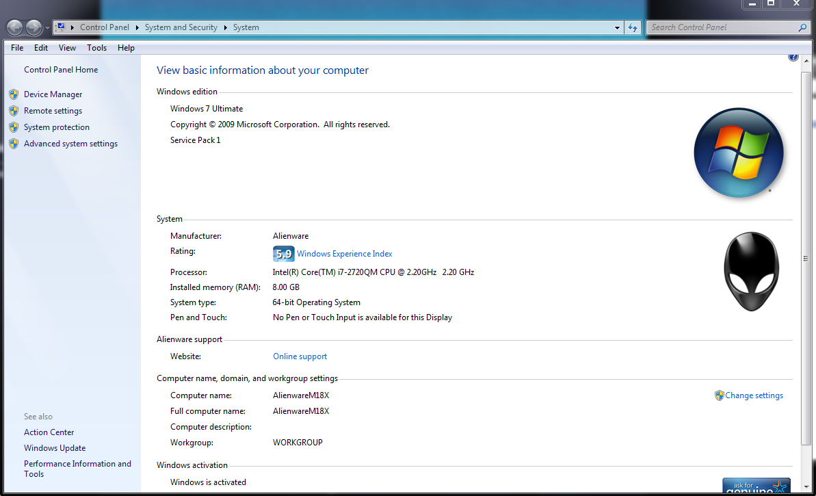Click the System breadcrumb

coord(246,27)
